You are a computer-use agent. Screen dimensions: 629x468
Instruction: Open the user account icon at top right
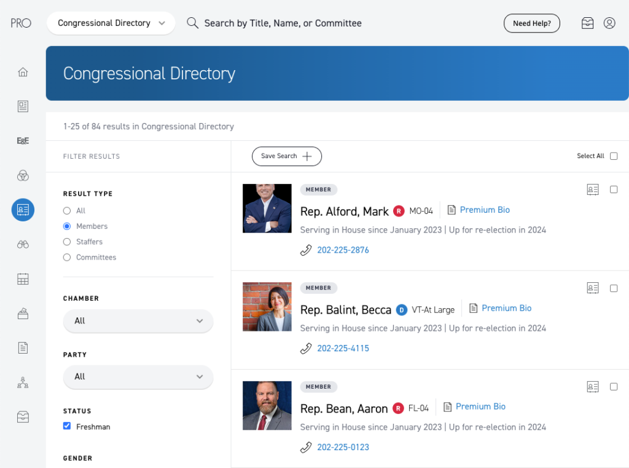pyautogui.click(x=609, y=23)
